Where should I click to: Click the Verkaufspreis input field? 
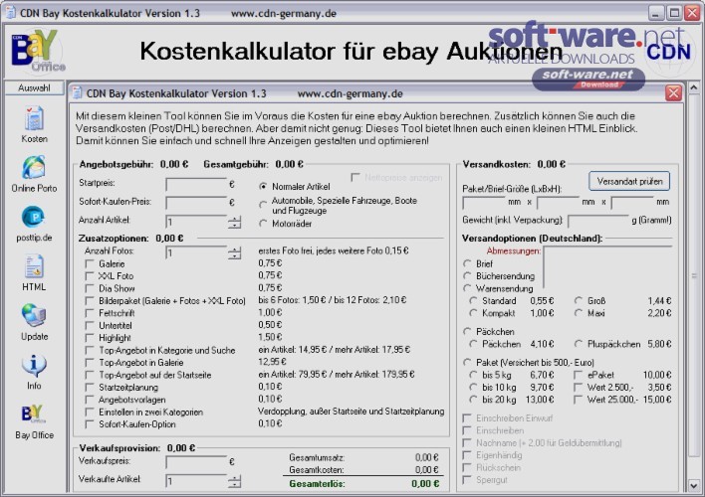(x=196, y=462)
